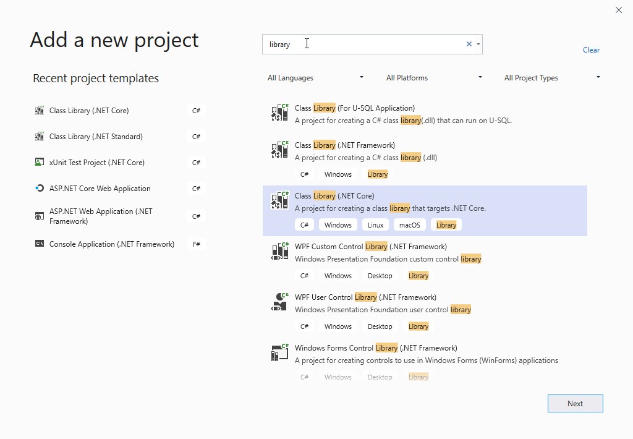Click C# tag under Class Library (.NET Framework)
Image resolution: width=633 pixels, height=439 pixels.
click(x=304, y=174)
